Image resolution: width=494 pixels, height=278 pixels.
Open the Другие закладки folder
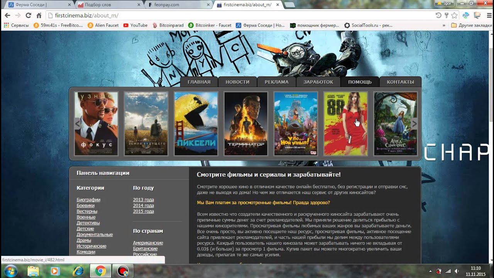pyautogui.click(x=471, y=25)
